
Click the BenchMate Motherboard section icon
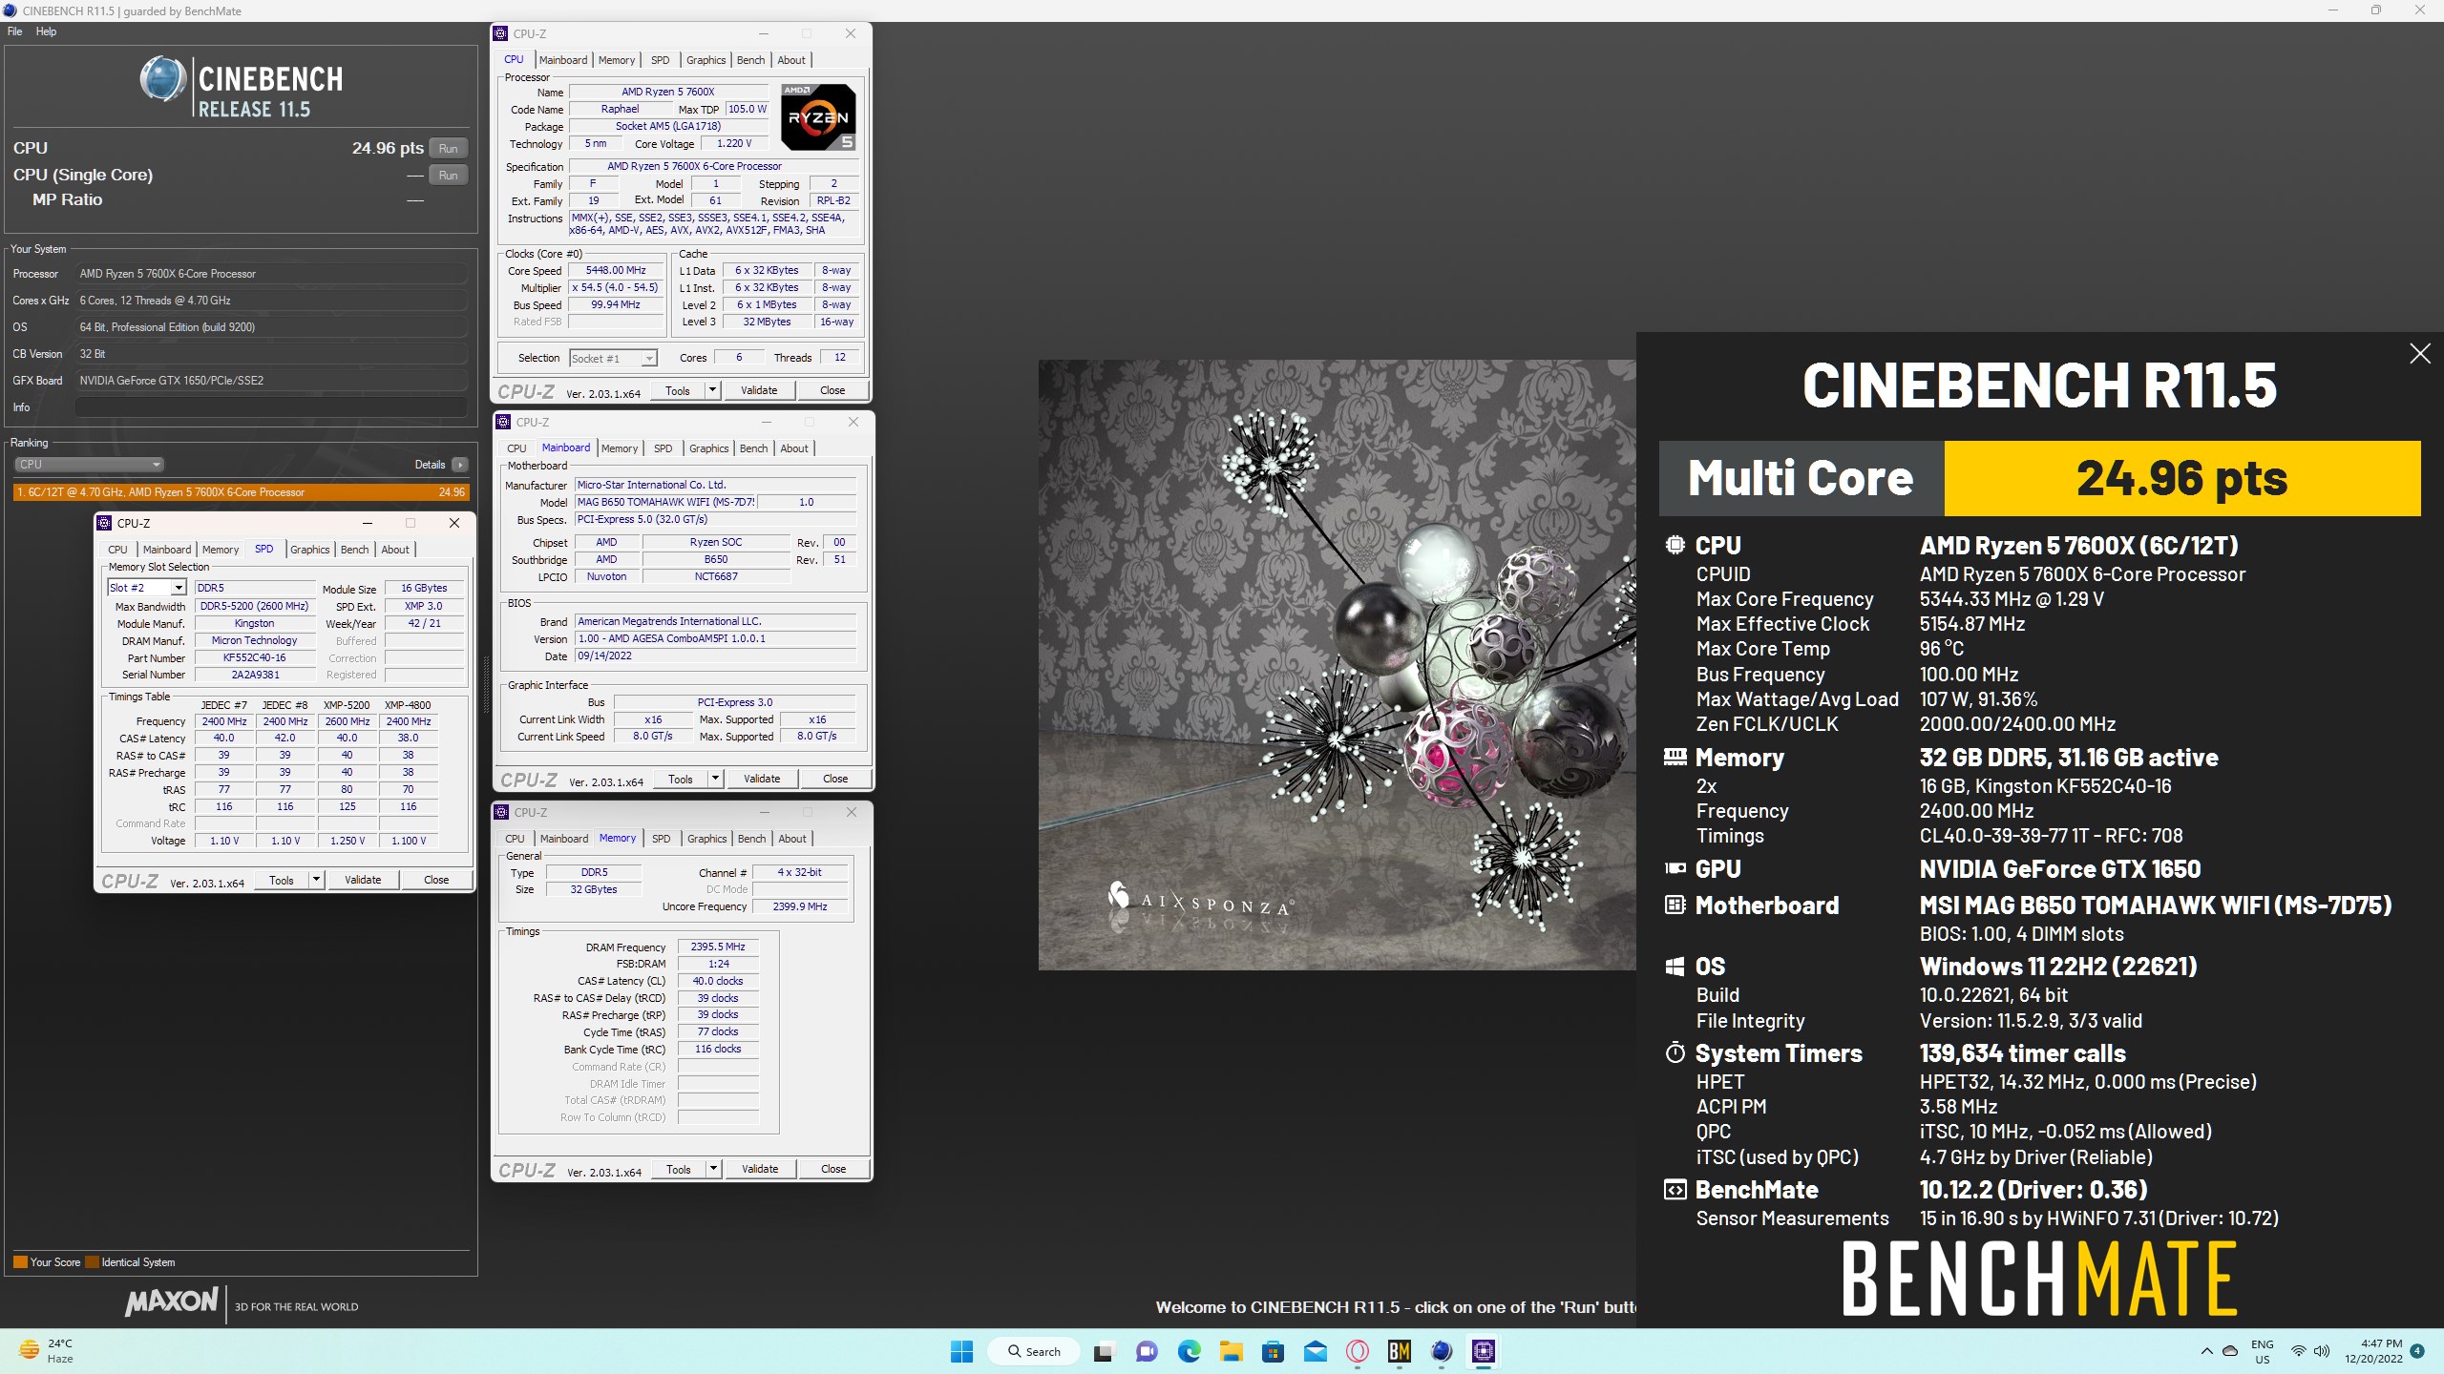[x=1675, y=905]
